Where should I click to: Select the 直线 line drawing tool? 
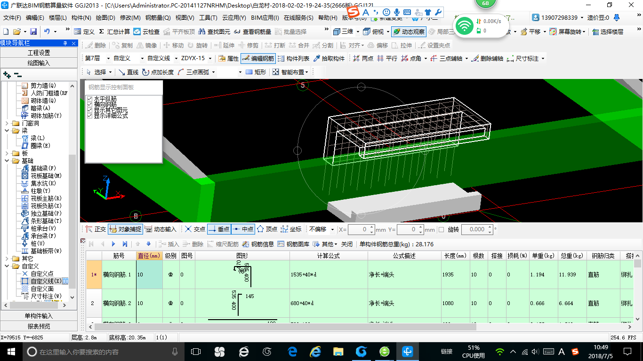(128, 72)
